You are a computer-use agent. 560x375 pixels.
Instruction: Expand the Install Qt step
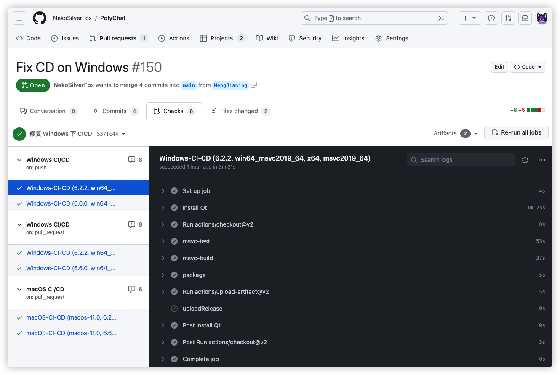(163, 208)
